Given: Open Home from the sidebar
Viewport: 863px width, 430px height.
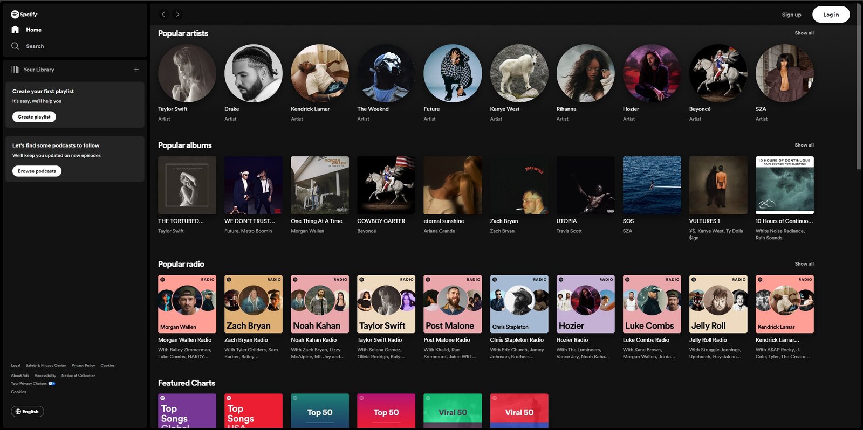Looking at the screenshot, I should click(x=26, y=30).
